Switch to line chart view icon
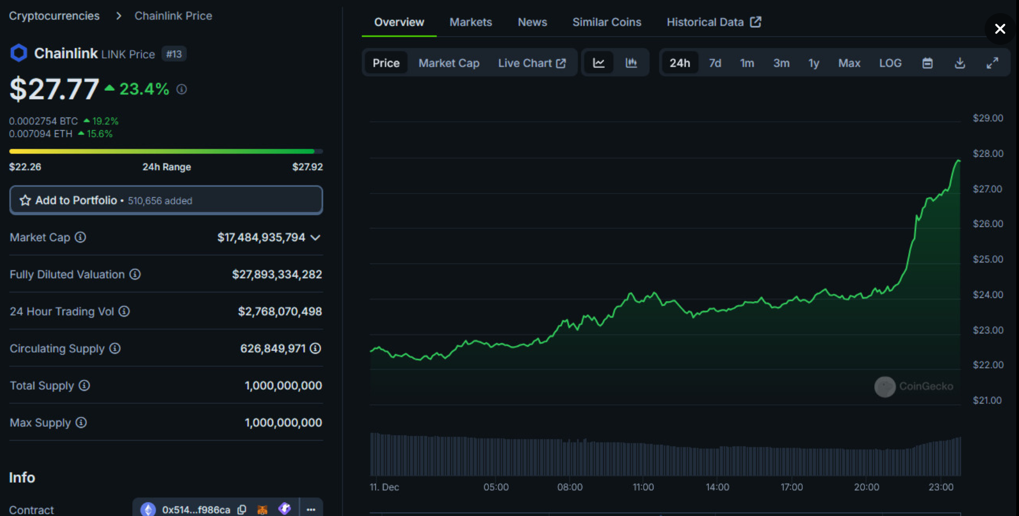Image resolution: width=1019 pixels, height=516 pixels. coord(599,63)
